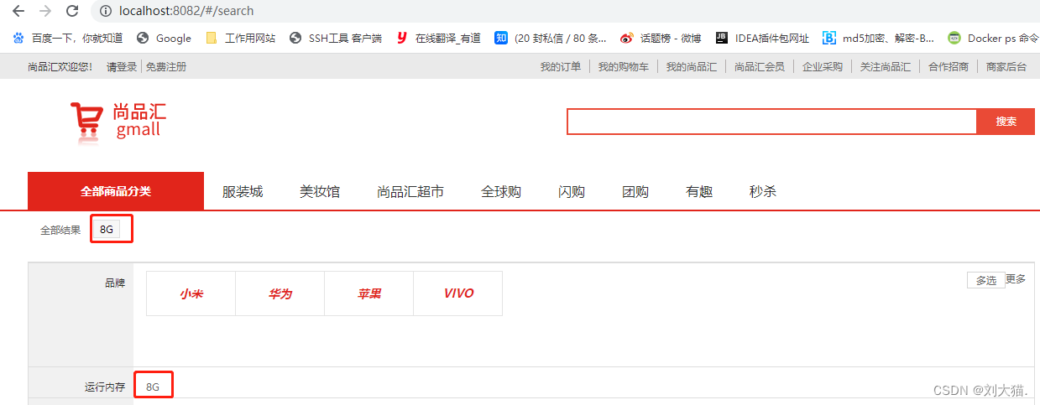
Task: Click the browser back arrow
Action: [x=18, y=11]
